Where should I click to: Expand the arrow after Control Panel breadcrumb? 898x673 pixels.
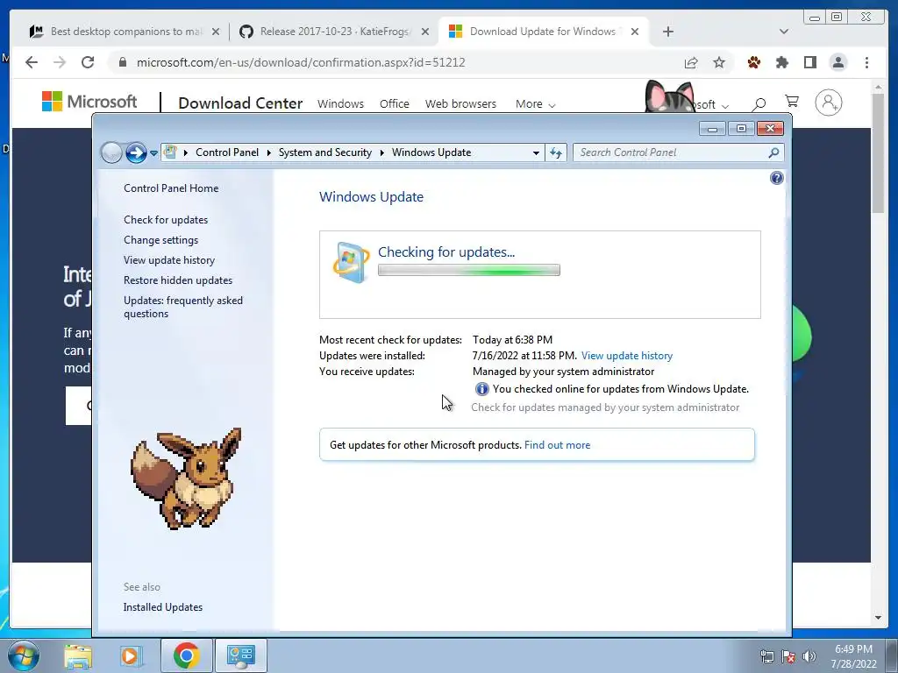click(x=268, y=152)
